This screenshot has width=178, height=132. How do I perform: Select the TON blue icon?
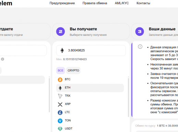tap(60, 121)
